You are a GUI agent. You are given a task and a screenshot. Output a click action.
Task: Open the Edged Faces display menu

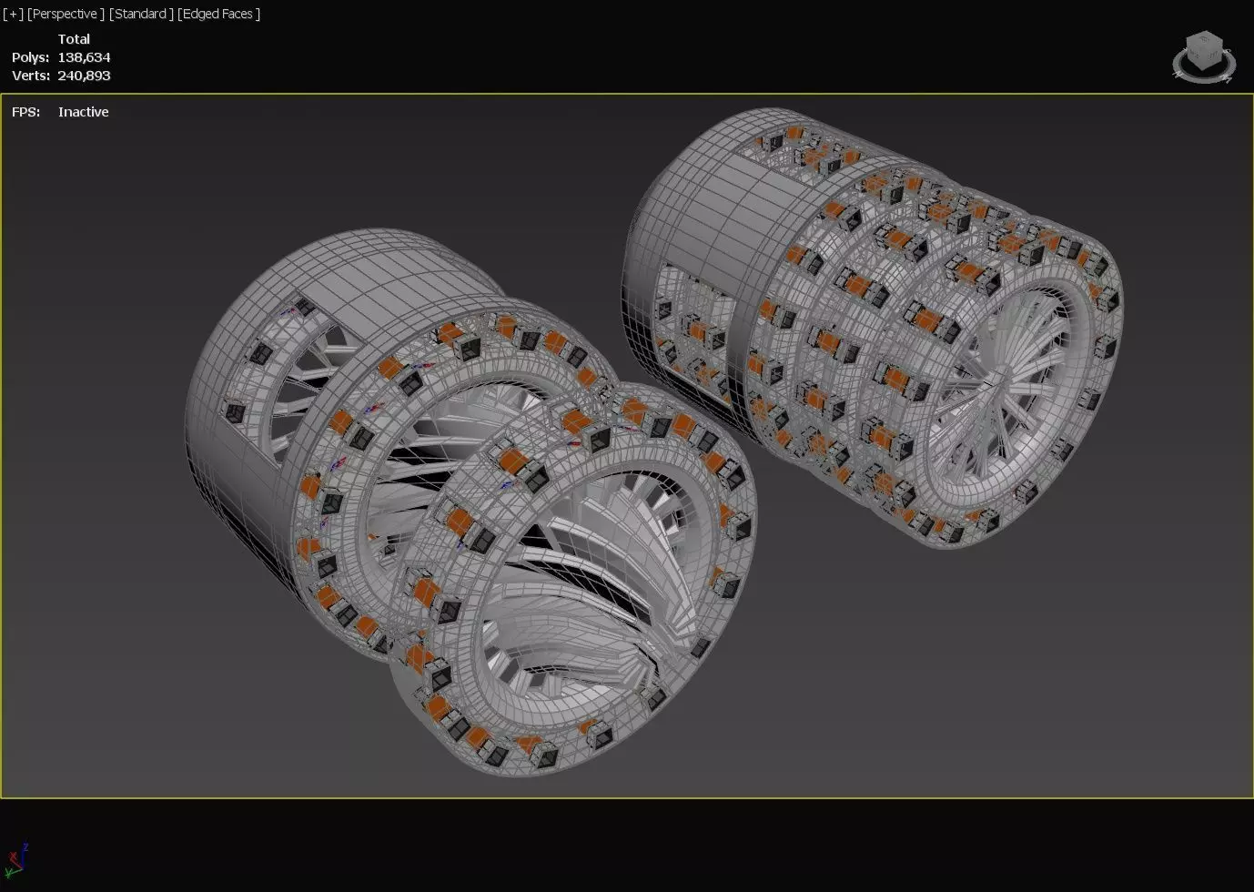(219, 14)
